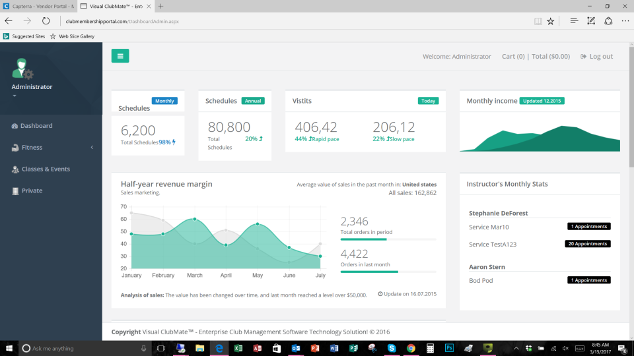The width and height of the screenshot is (634, 356).
Task: Click the 20 Appointments badge
Action: [x=588, y=244]
